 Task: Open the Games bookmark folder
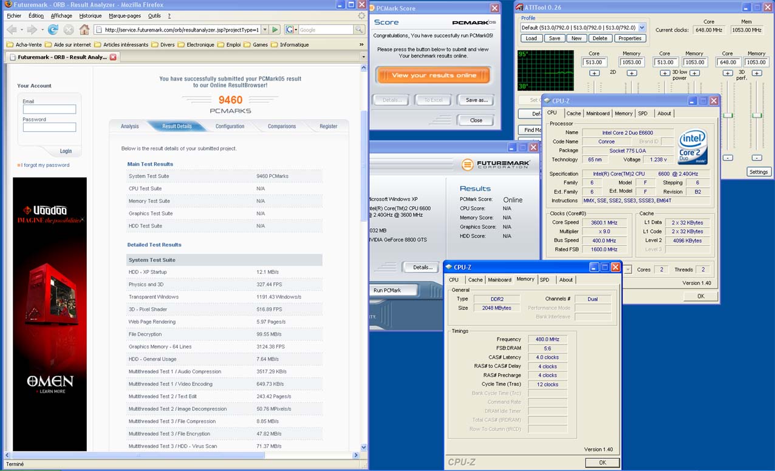pyautogui.click(x=256, y=44)
